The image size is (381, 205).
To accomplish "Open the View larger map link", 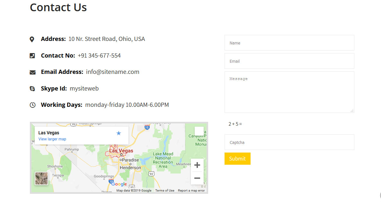I will pyautogui.click(x=52, y=139).
